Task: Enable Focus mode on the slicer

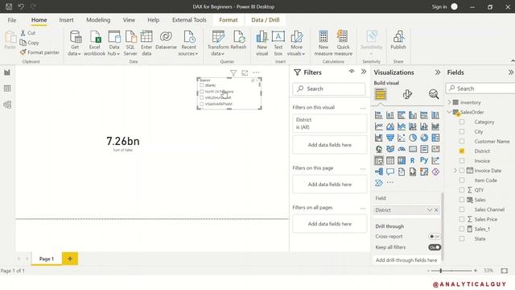Action: tap(245, 72)
